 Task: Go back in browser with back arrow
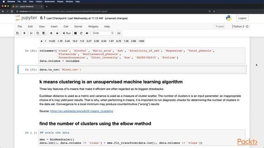coord(3,12)
